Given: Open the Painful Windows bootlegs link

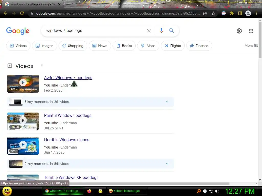Looking at the screenshot, I should point(68,116).
